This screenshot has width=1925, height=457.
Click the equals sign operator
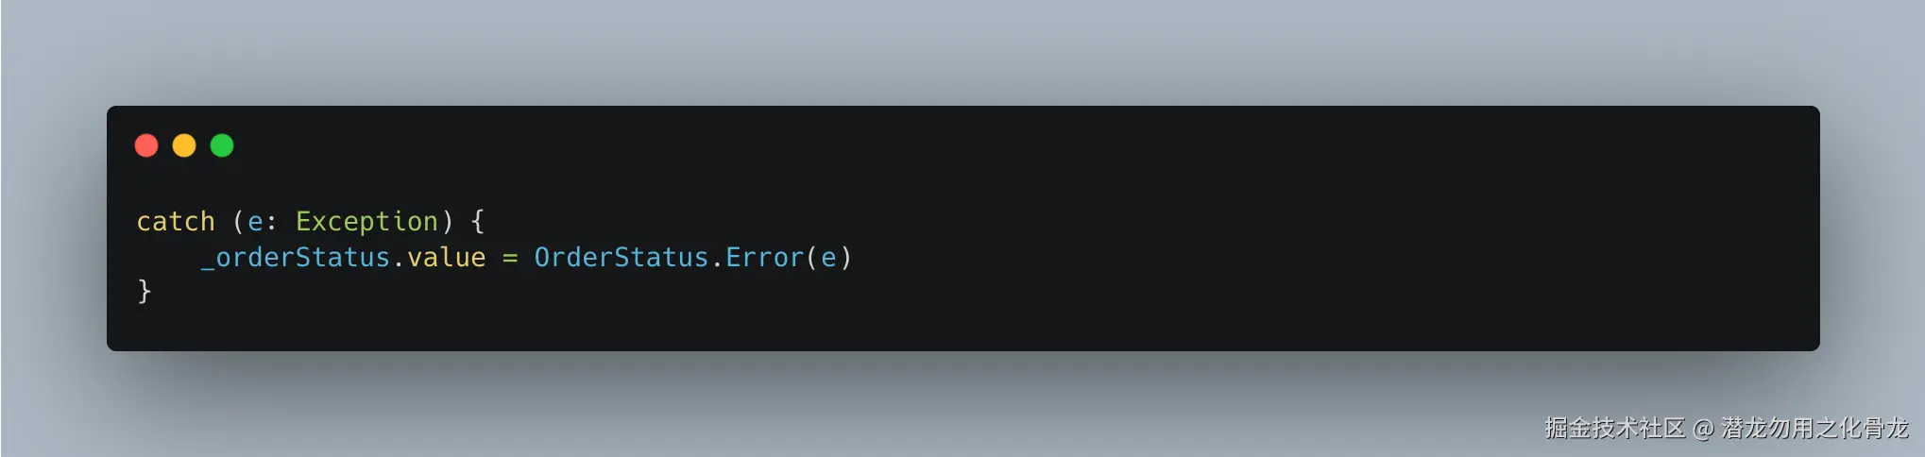tap(510, 259)
